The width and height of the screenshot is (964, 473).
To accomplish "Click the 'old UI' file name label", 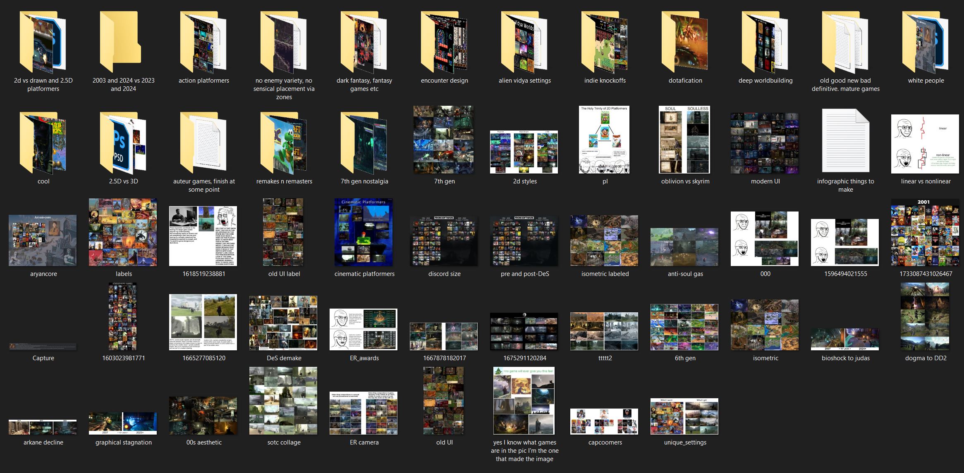I will click(x=444, y=442).
